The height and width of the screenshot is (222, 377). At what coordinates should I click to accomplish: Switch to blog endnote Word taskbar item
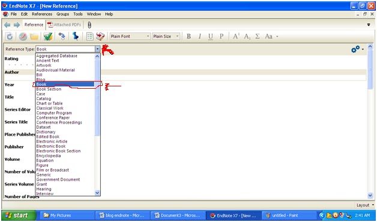tap(122, 215)
